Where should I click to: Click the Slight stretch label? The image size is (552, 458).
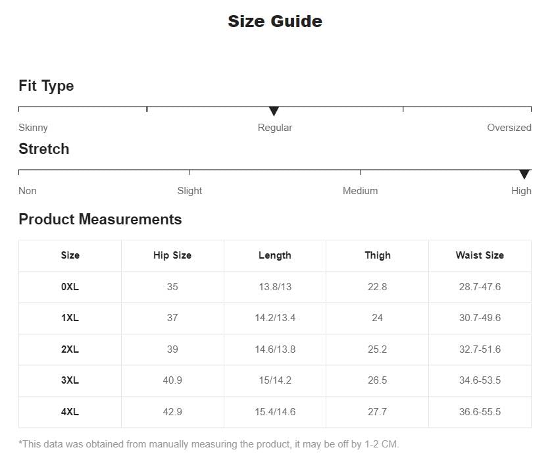tap(189, 191)
